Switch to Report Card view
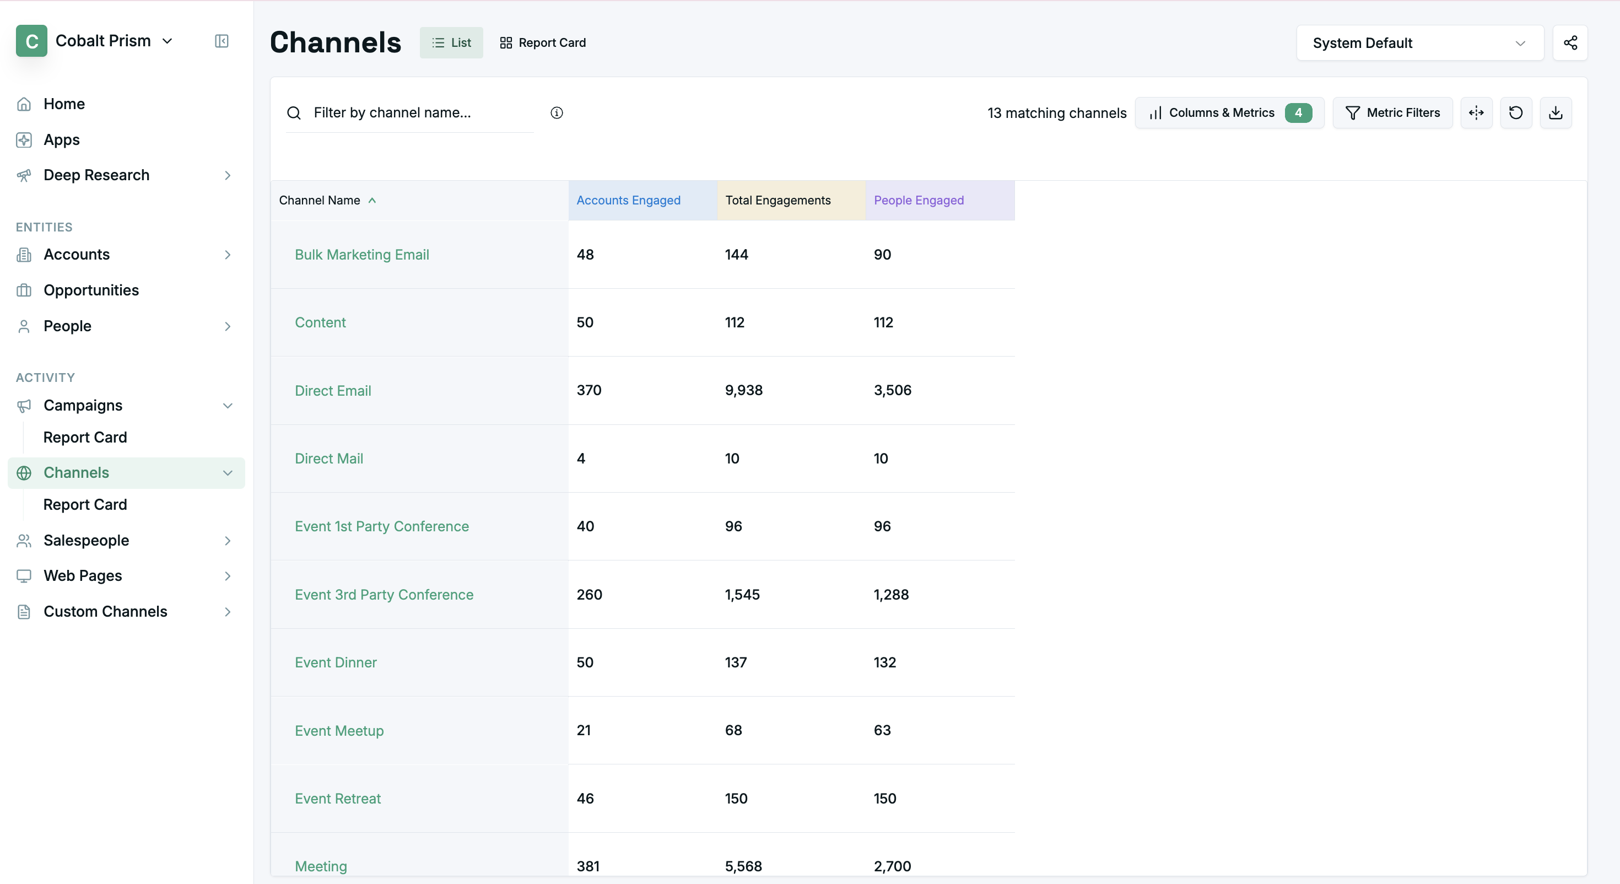Viewport: 1620px width, 884px height. click(542, 43)
